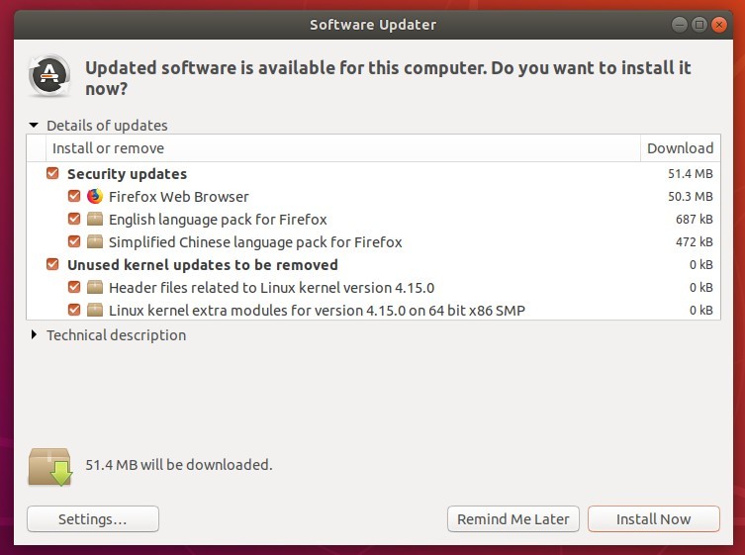Minimize the Software Updater window

680,25
